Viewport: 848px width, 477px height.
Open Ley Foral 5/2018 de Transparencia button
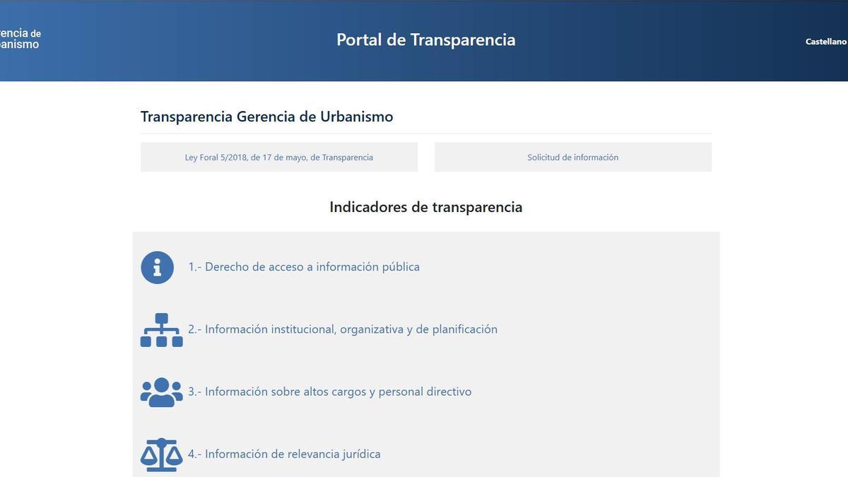[279, 157]
